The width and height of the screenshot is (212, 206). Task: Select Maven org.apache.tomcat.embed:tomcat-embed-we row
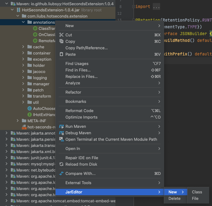(58, 201)
